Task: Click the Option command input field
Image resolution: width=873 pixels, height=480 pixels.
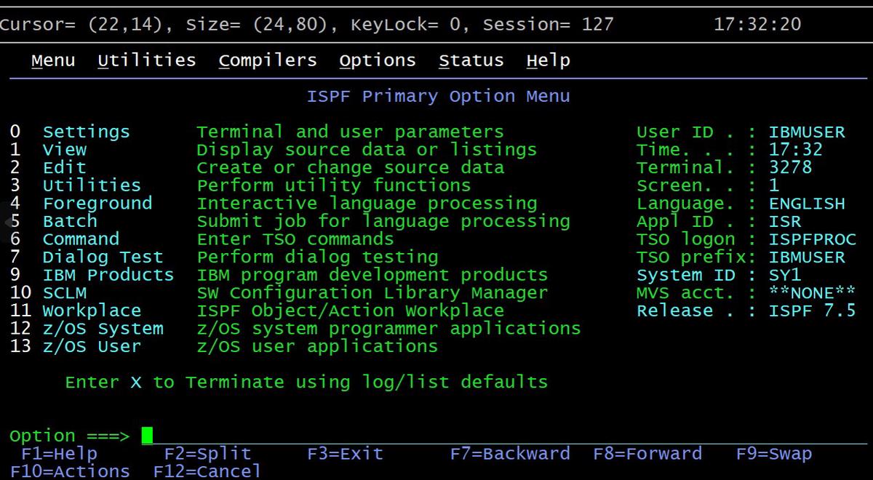Action: (436, 436)
